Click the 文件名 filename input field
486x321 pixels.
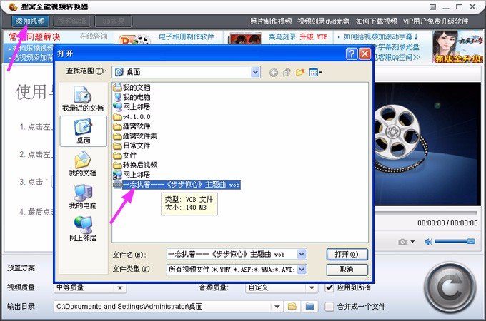click(x=232, y=254)
